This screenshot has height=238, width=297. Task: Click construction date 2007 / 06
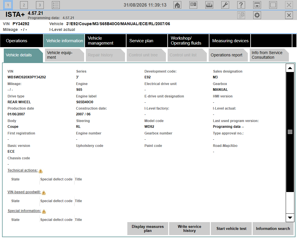pos(83,114)
